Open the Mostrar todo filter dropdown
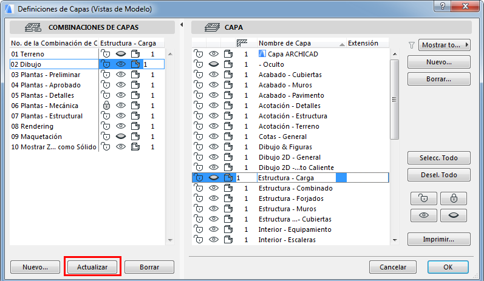484x281 pixels. (445, 45)
